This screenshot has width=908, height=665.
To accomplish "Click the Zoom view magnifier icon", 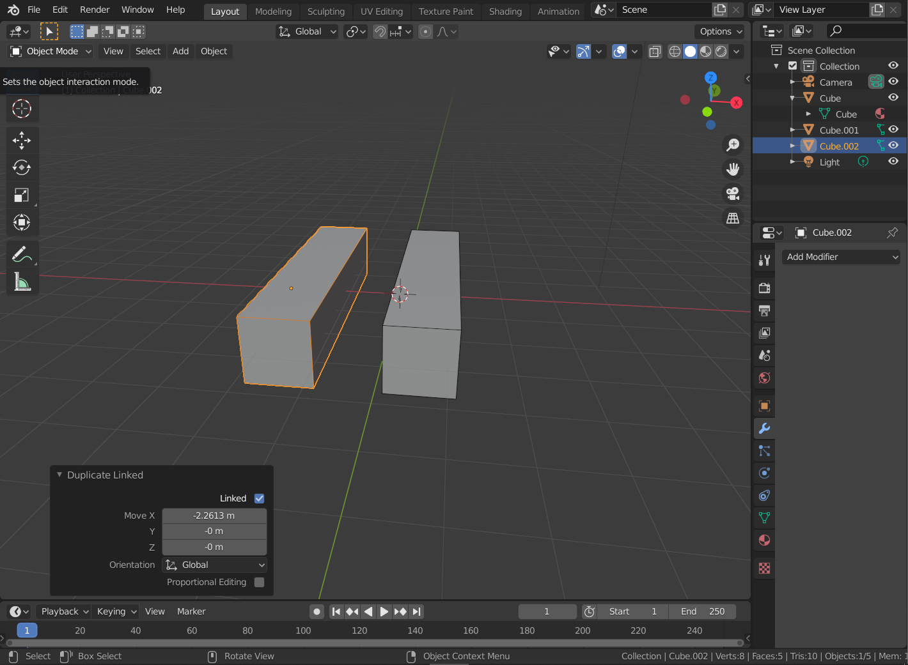I will [x=733, y=145].
